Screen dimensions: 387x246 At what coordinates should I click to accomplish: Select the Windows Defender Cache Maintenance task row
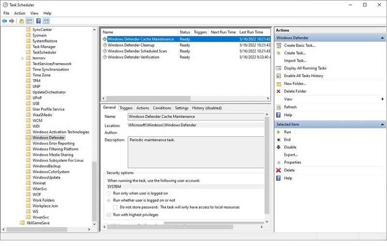point(186,39)
